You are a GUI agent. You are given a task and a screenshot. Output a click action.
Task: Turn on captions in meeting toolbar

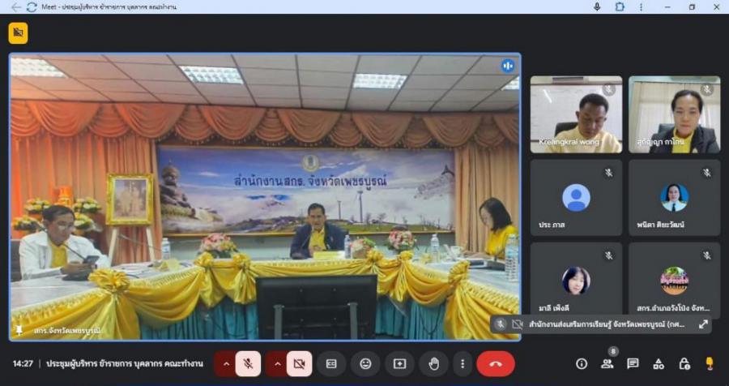coord(331,364)
